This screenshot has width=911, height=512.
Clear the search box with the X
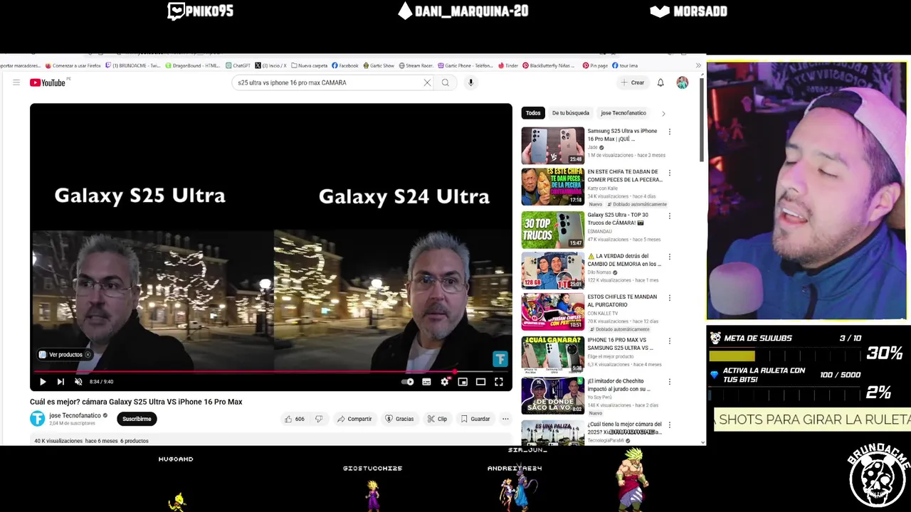427,82
